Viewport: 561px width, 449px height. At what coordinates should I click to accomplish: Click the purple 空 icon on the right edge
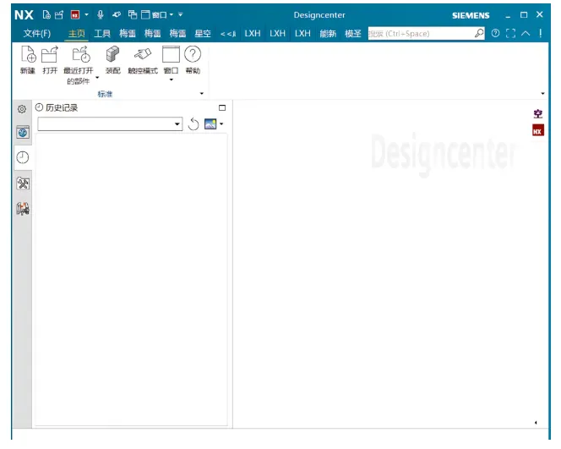538,114
